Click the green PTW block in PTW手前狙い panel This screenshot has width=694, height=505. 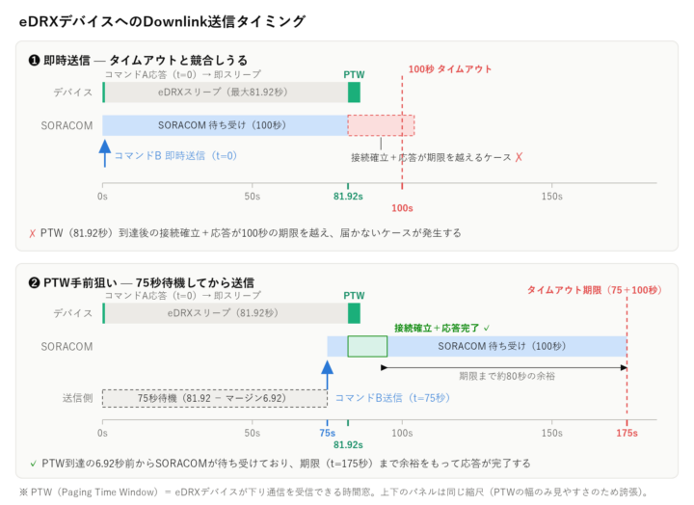pyautogui.click(x=354, y=313)
